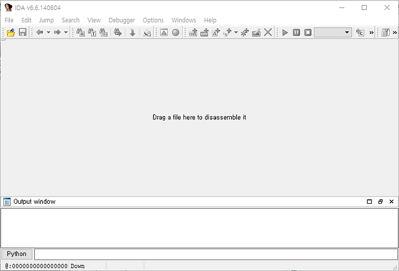
Task: Jump forward with right arrow
Action: 57,32
